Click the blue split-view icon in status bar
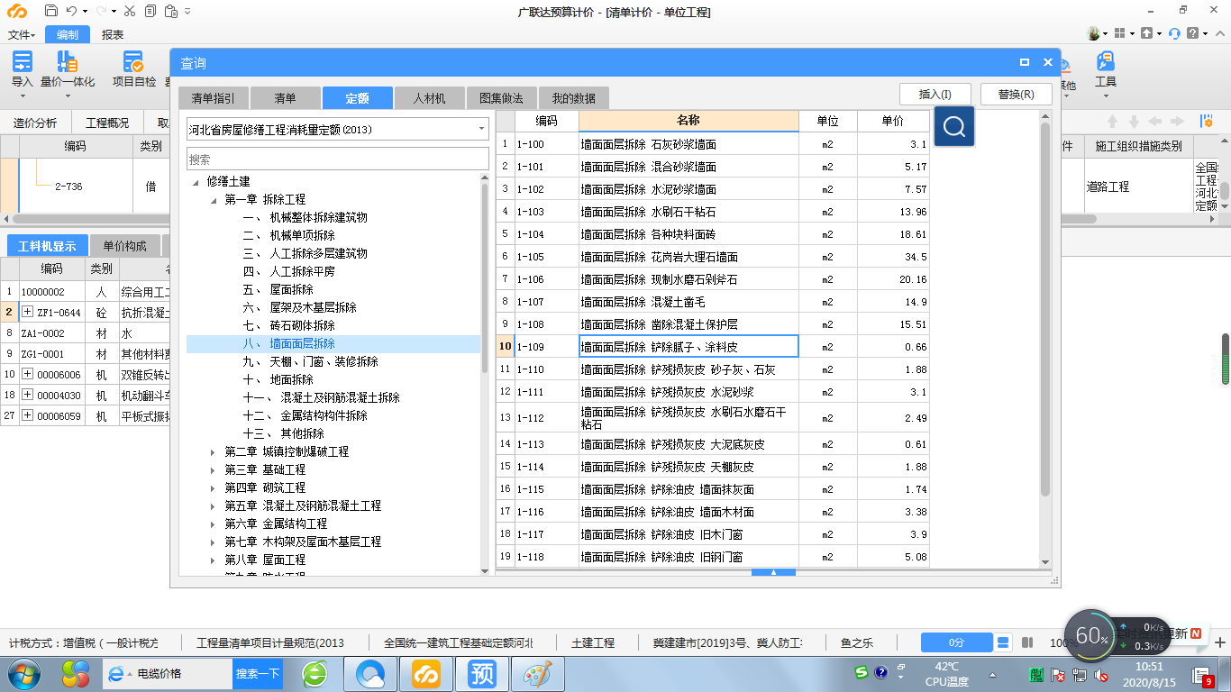The width and height of the screenshot is (1231, 692). [x=1003, y=642]
